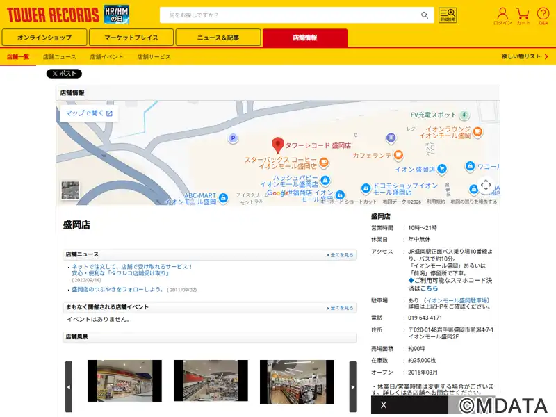Screen dimensions: 556x417
Task: Click the login (ログイン) person icon
Action: pos(502,15)
